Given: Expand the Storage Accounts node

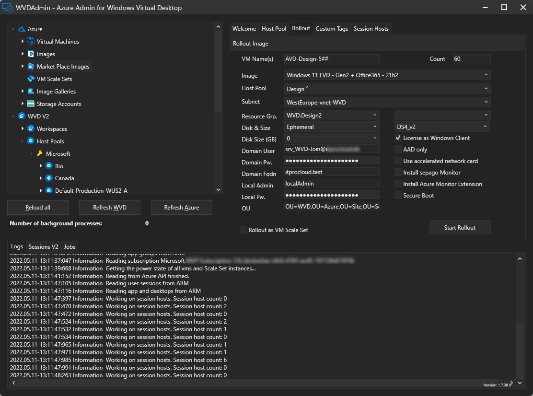Looking at the screenshot, I should click(23, 104).
